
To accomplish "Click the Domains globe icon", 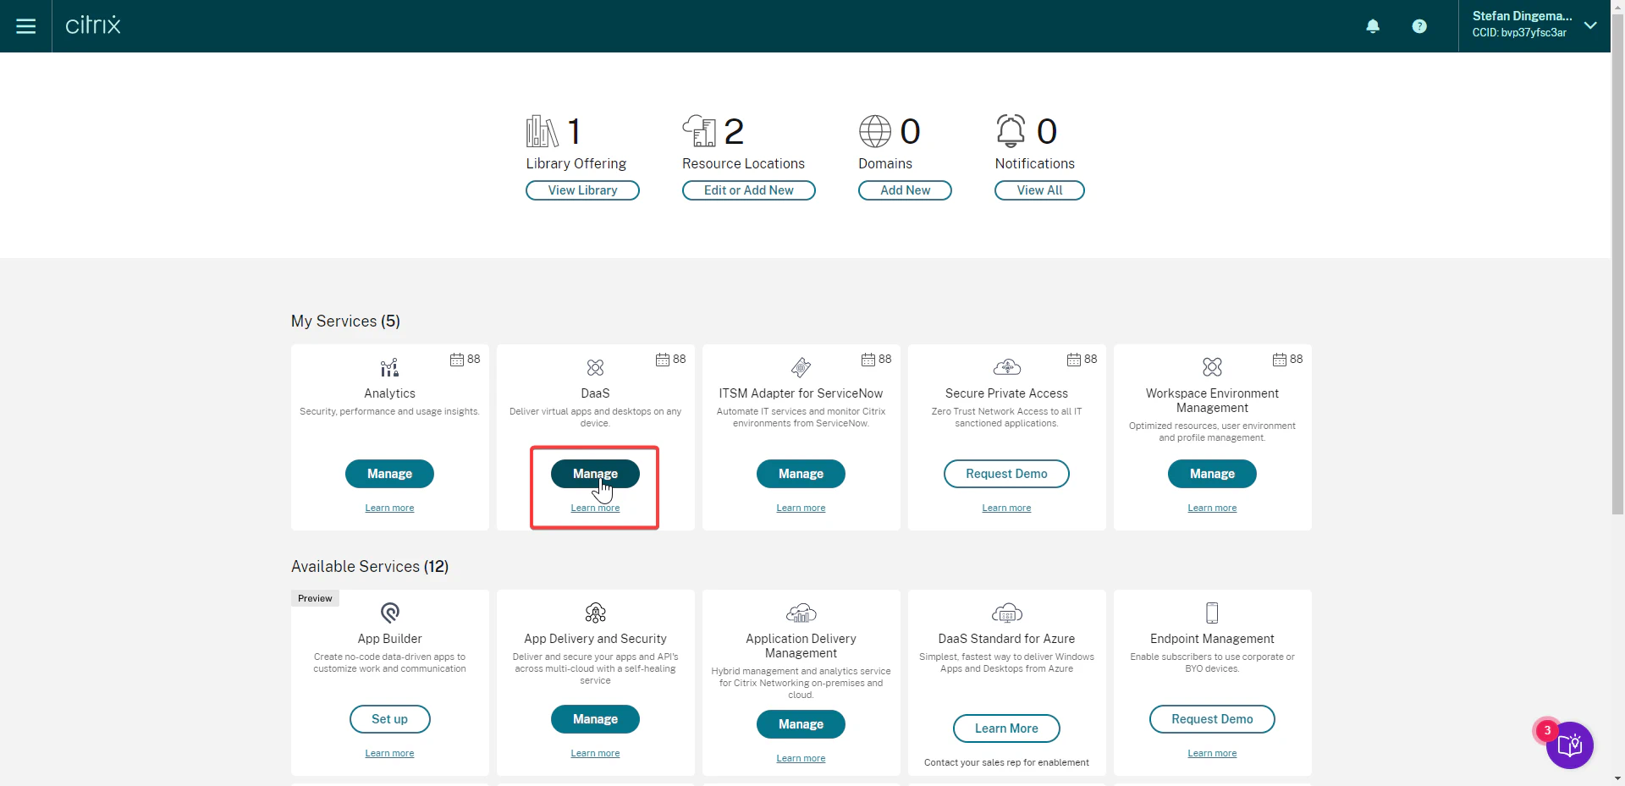I will [x=875, y=131].
